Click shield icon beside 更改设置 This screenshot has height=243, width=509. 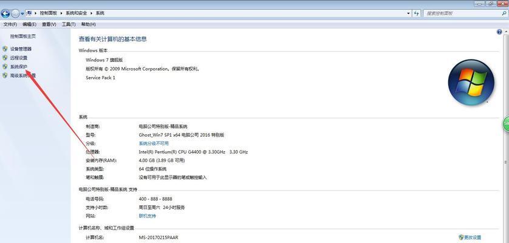[461, 237]
